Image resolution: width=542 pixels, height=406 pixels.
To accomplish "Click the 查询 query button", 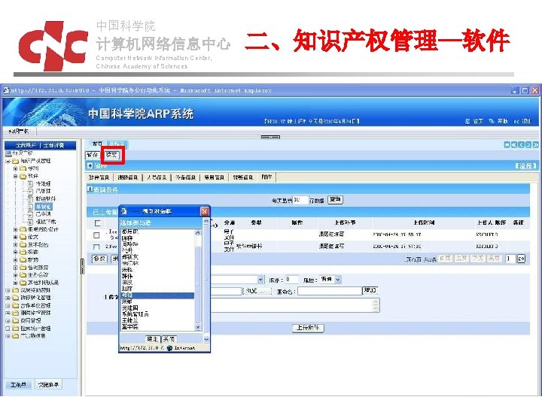I will [x=335, y=199].
